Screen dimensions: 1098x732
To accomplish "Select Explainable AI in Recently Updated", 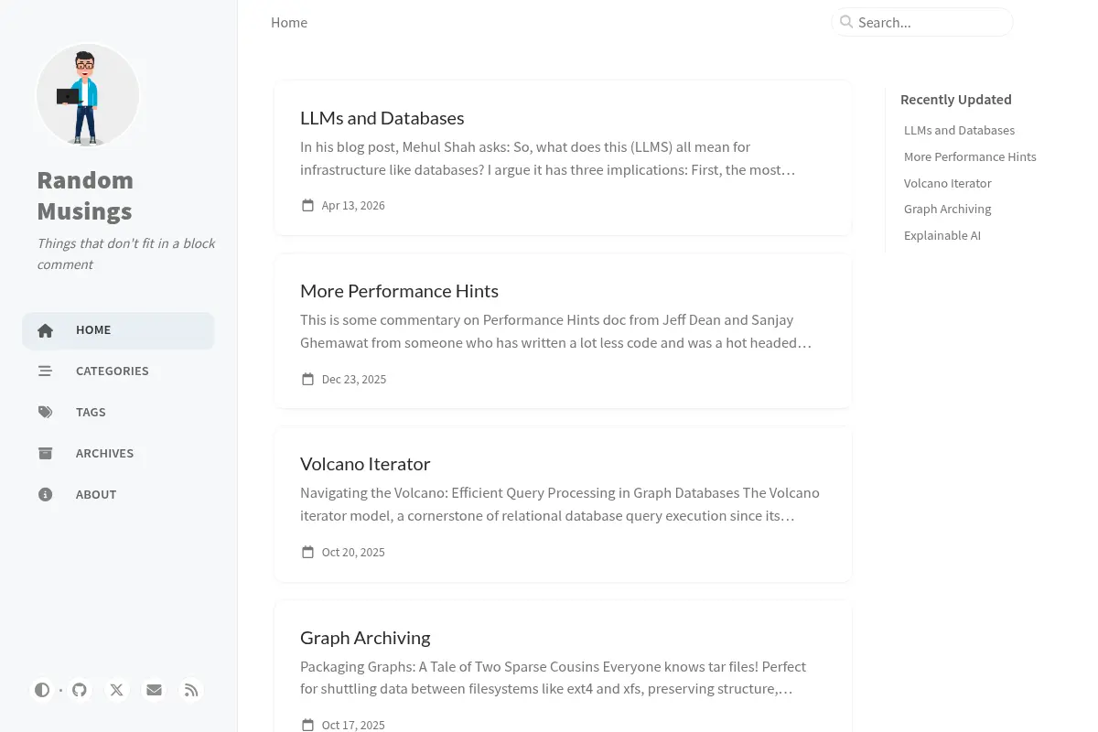I will (x=942, y=235).
